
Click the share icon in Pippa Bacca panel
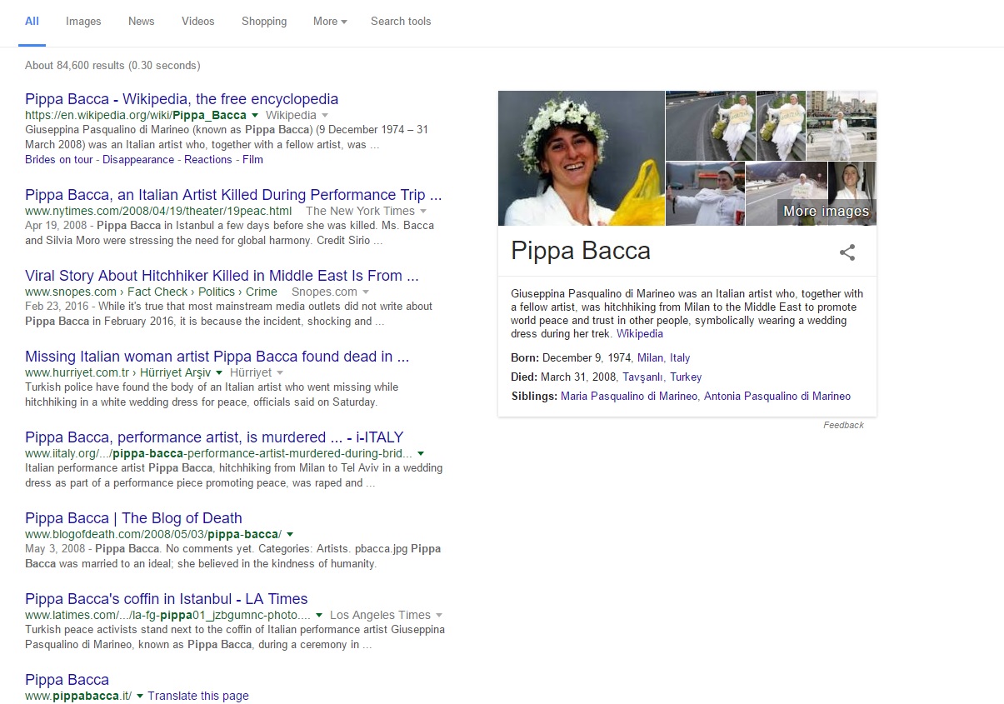tap(847, 252)
